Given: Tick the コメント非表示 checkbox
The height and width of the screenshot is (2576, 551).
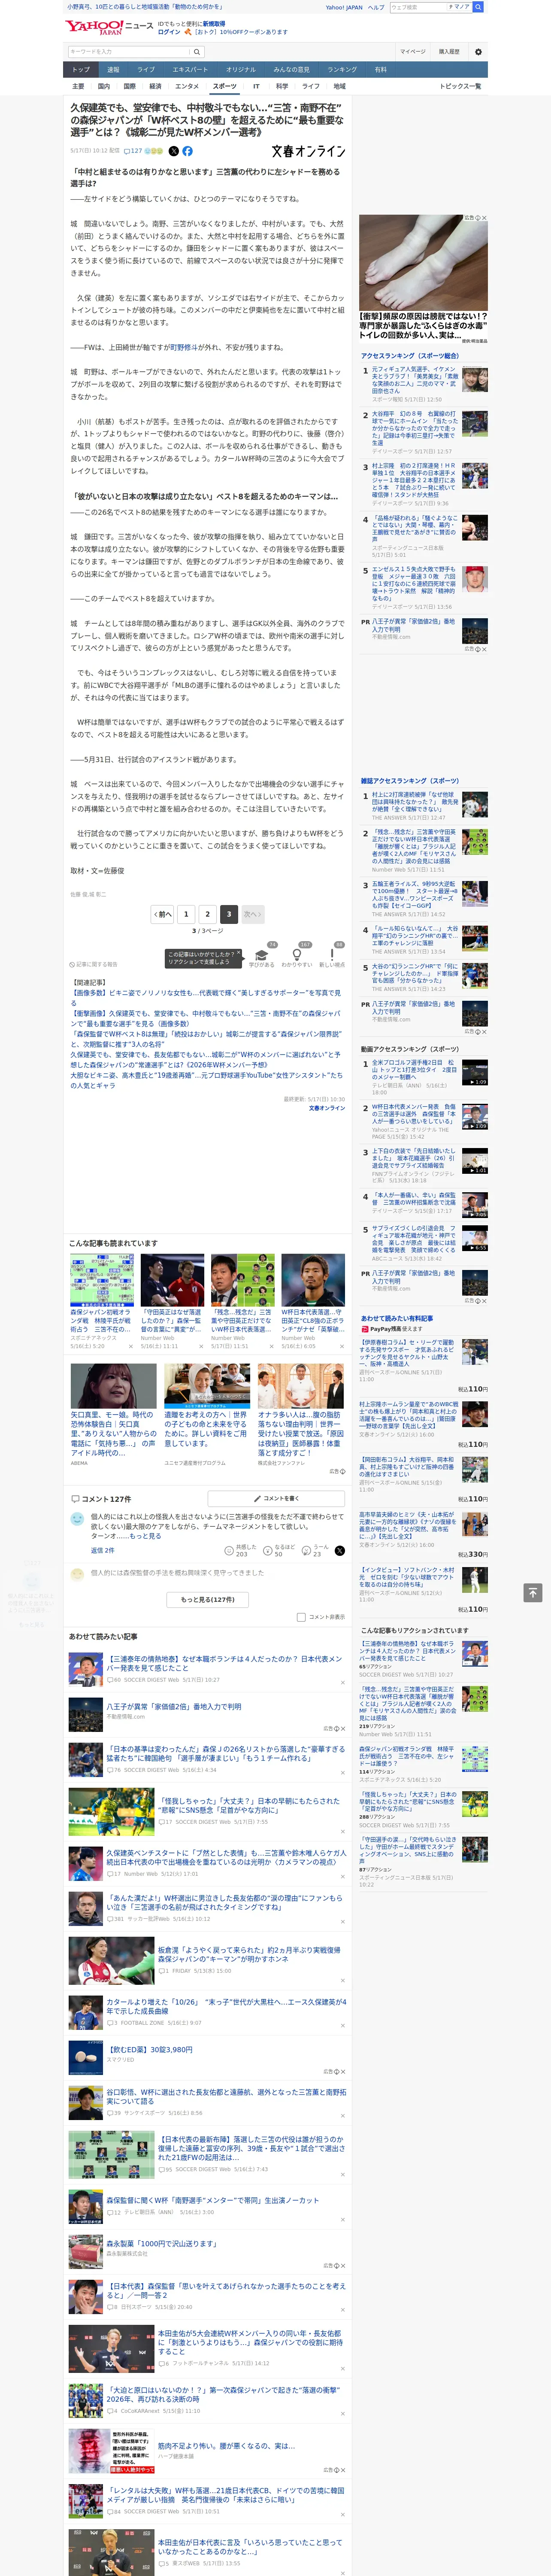Looking at the screenshot, I should click(301, 1617).
